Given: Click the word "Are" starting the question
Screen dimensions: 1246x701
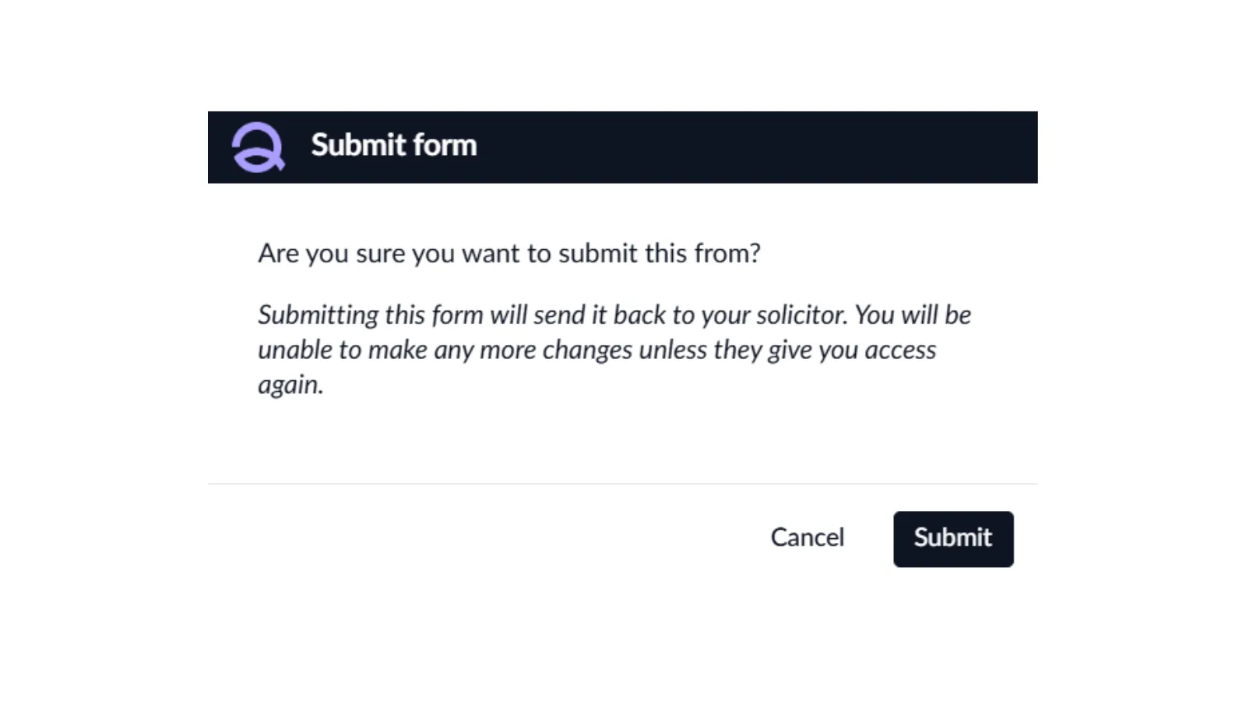Looking at the screenshot, I should click(278, 253).
